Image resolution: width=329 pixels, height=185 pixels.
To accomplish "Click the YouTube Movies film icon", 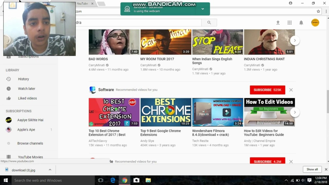I will point(8,157).
